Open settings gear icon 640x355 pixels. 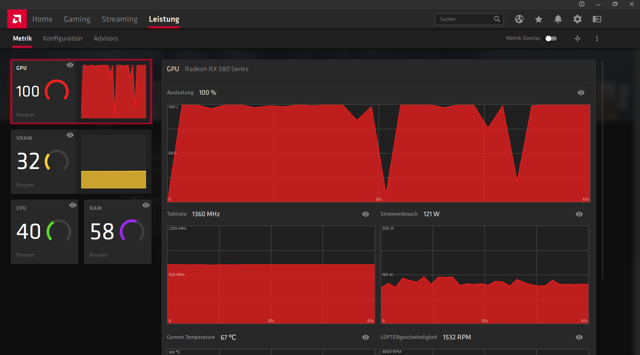(x=577, y=19)
